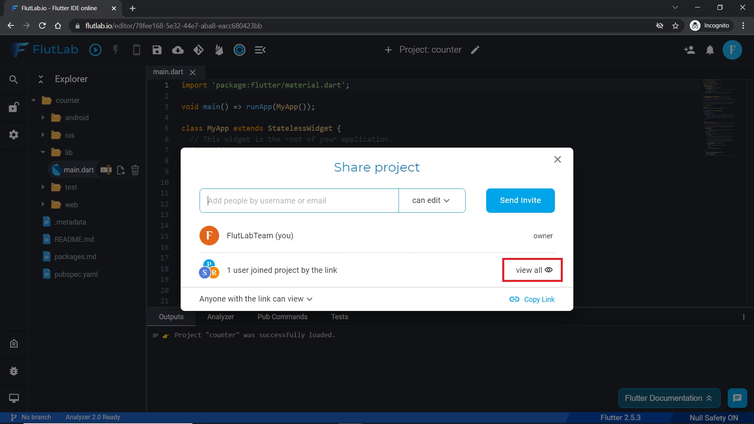
Task: Expand the android folder
Action: 43,118
